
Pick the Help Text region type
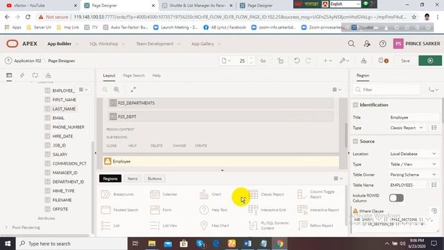pyautogui.click(x=213, y=210)
